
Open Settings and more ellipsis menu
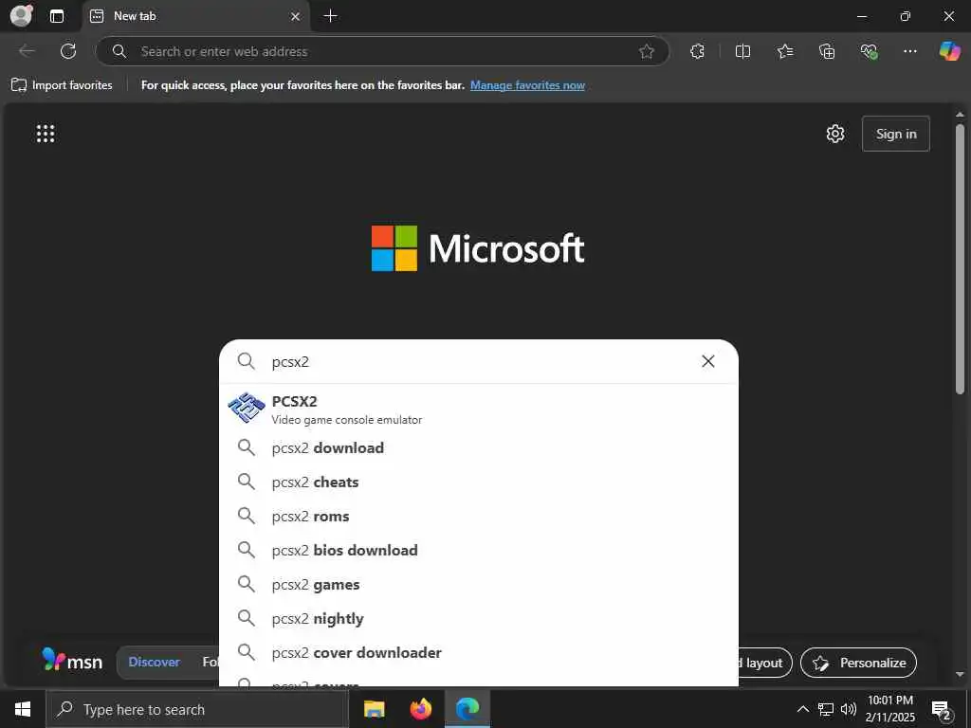tap(909, 51)
